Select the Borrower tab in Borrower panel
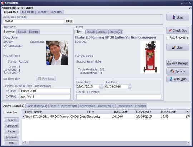 10,32
